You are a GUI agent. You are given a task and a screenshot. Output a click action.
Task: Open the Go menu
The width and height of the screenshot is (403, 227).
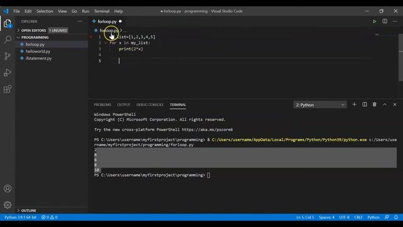point(74,11)
